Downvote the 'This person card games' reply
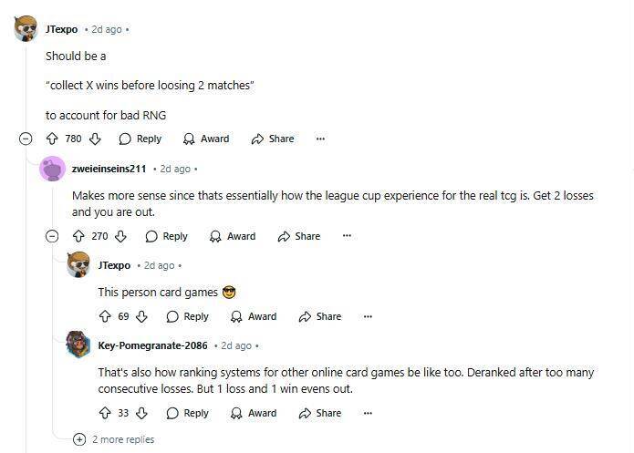The image size is (634, 453). click(x=141, y=316)
